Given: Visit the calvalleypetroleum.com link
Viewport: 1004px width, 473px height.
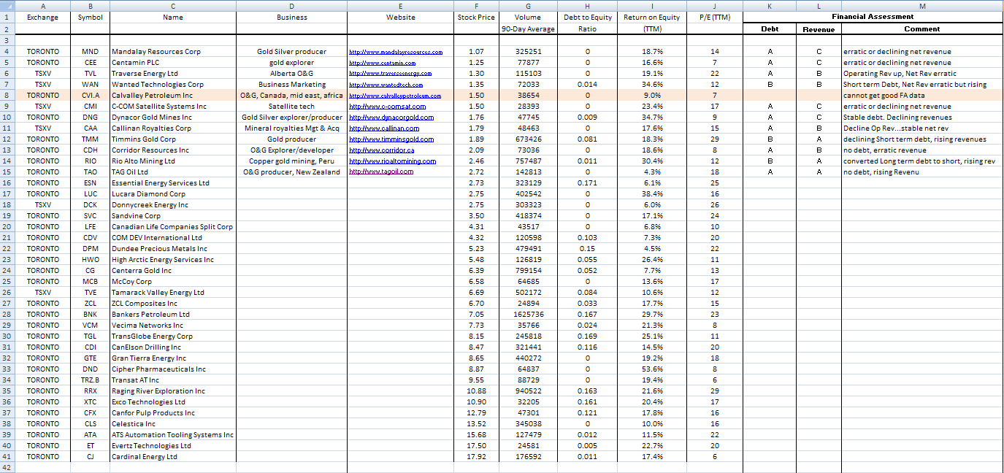Looking at the screenshot, I should [x=395, y=96].
